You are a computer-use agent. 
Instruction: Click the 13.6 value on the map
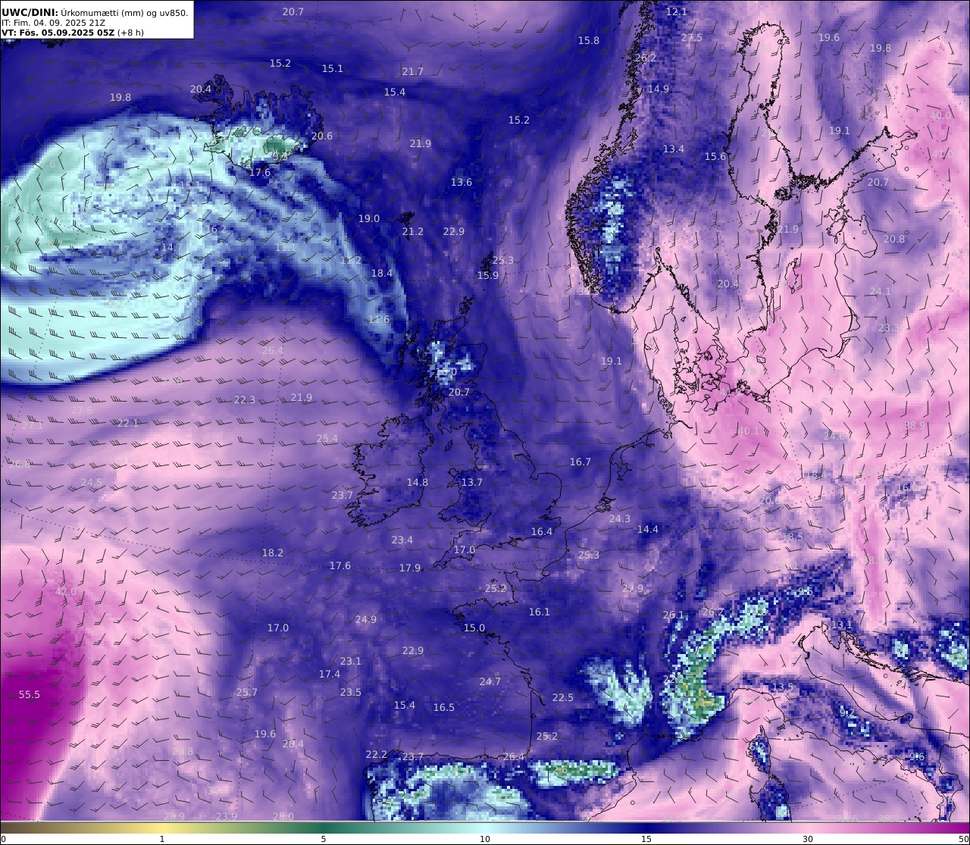(462, 182)
